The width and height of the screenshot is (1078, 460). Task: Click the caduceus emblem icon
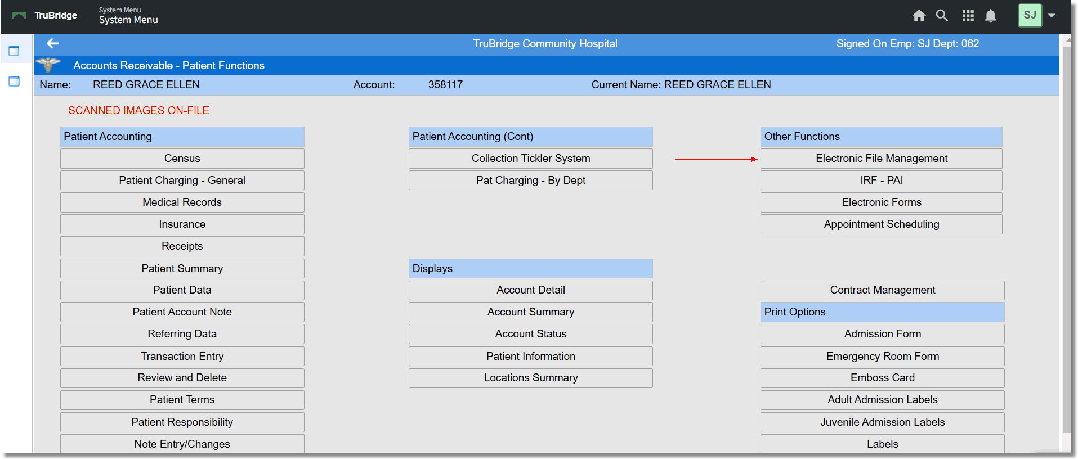click(x=48, y=65)
